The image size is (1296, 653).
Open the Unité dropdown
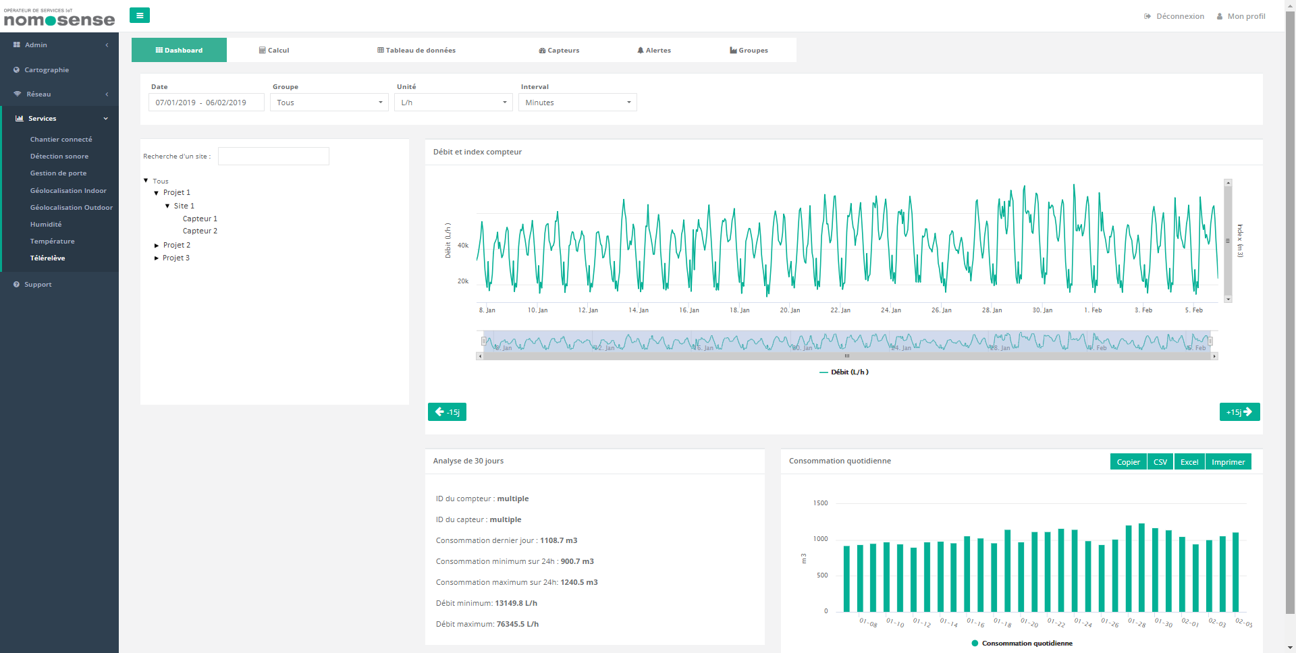pyautogui.click(x=453, y=103)
